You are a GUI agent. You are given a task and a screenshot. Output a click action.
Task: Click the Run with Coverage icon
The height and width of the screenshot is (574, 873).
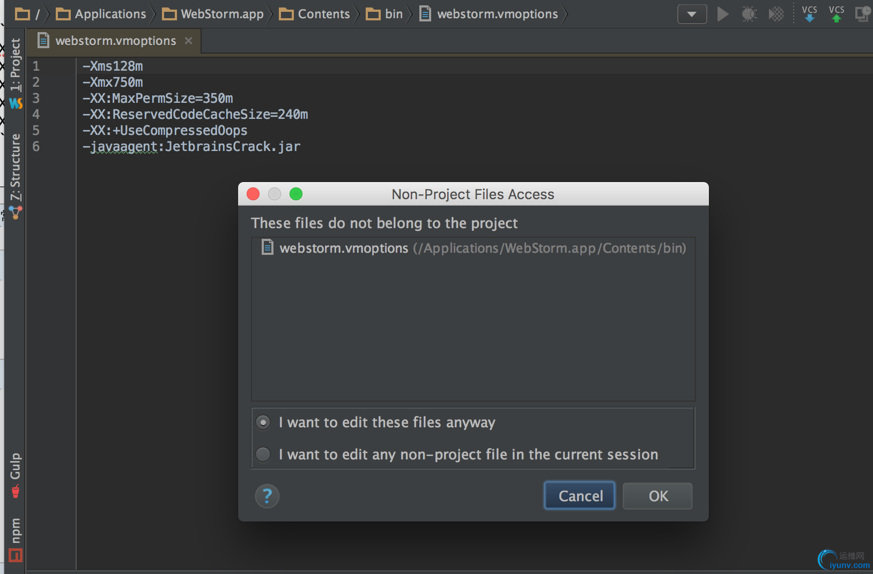tap(776, 14)
